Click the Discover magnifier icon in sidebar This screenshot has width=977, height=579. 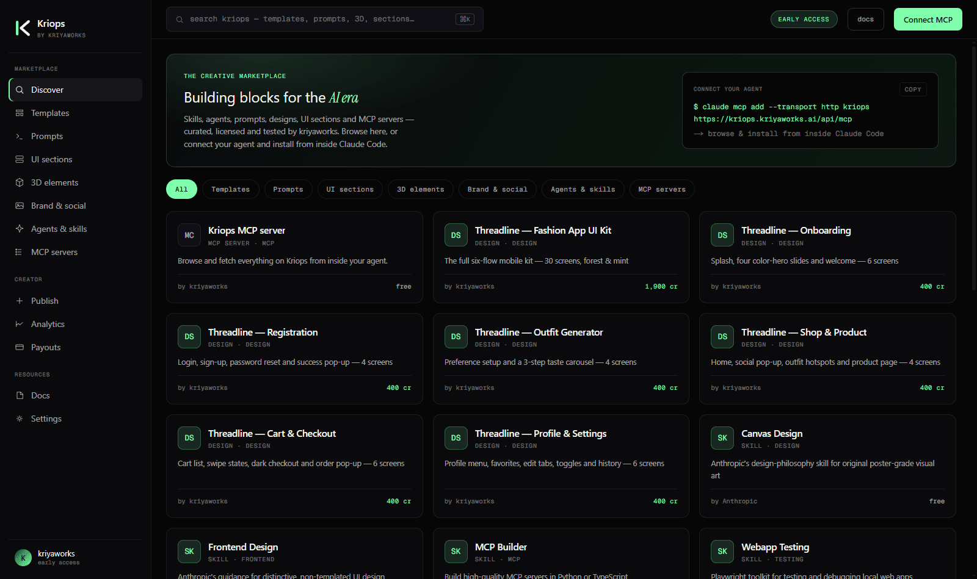pyautogui.click(x=20, y=90)
